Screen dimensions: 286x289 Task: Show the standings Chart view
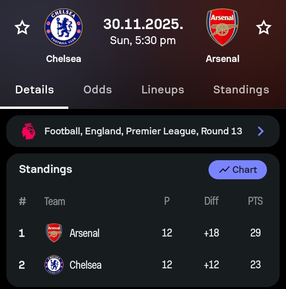[x=238, y=170]
